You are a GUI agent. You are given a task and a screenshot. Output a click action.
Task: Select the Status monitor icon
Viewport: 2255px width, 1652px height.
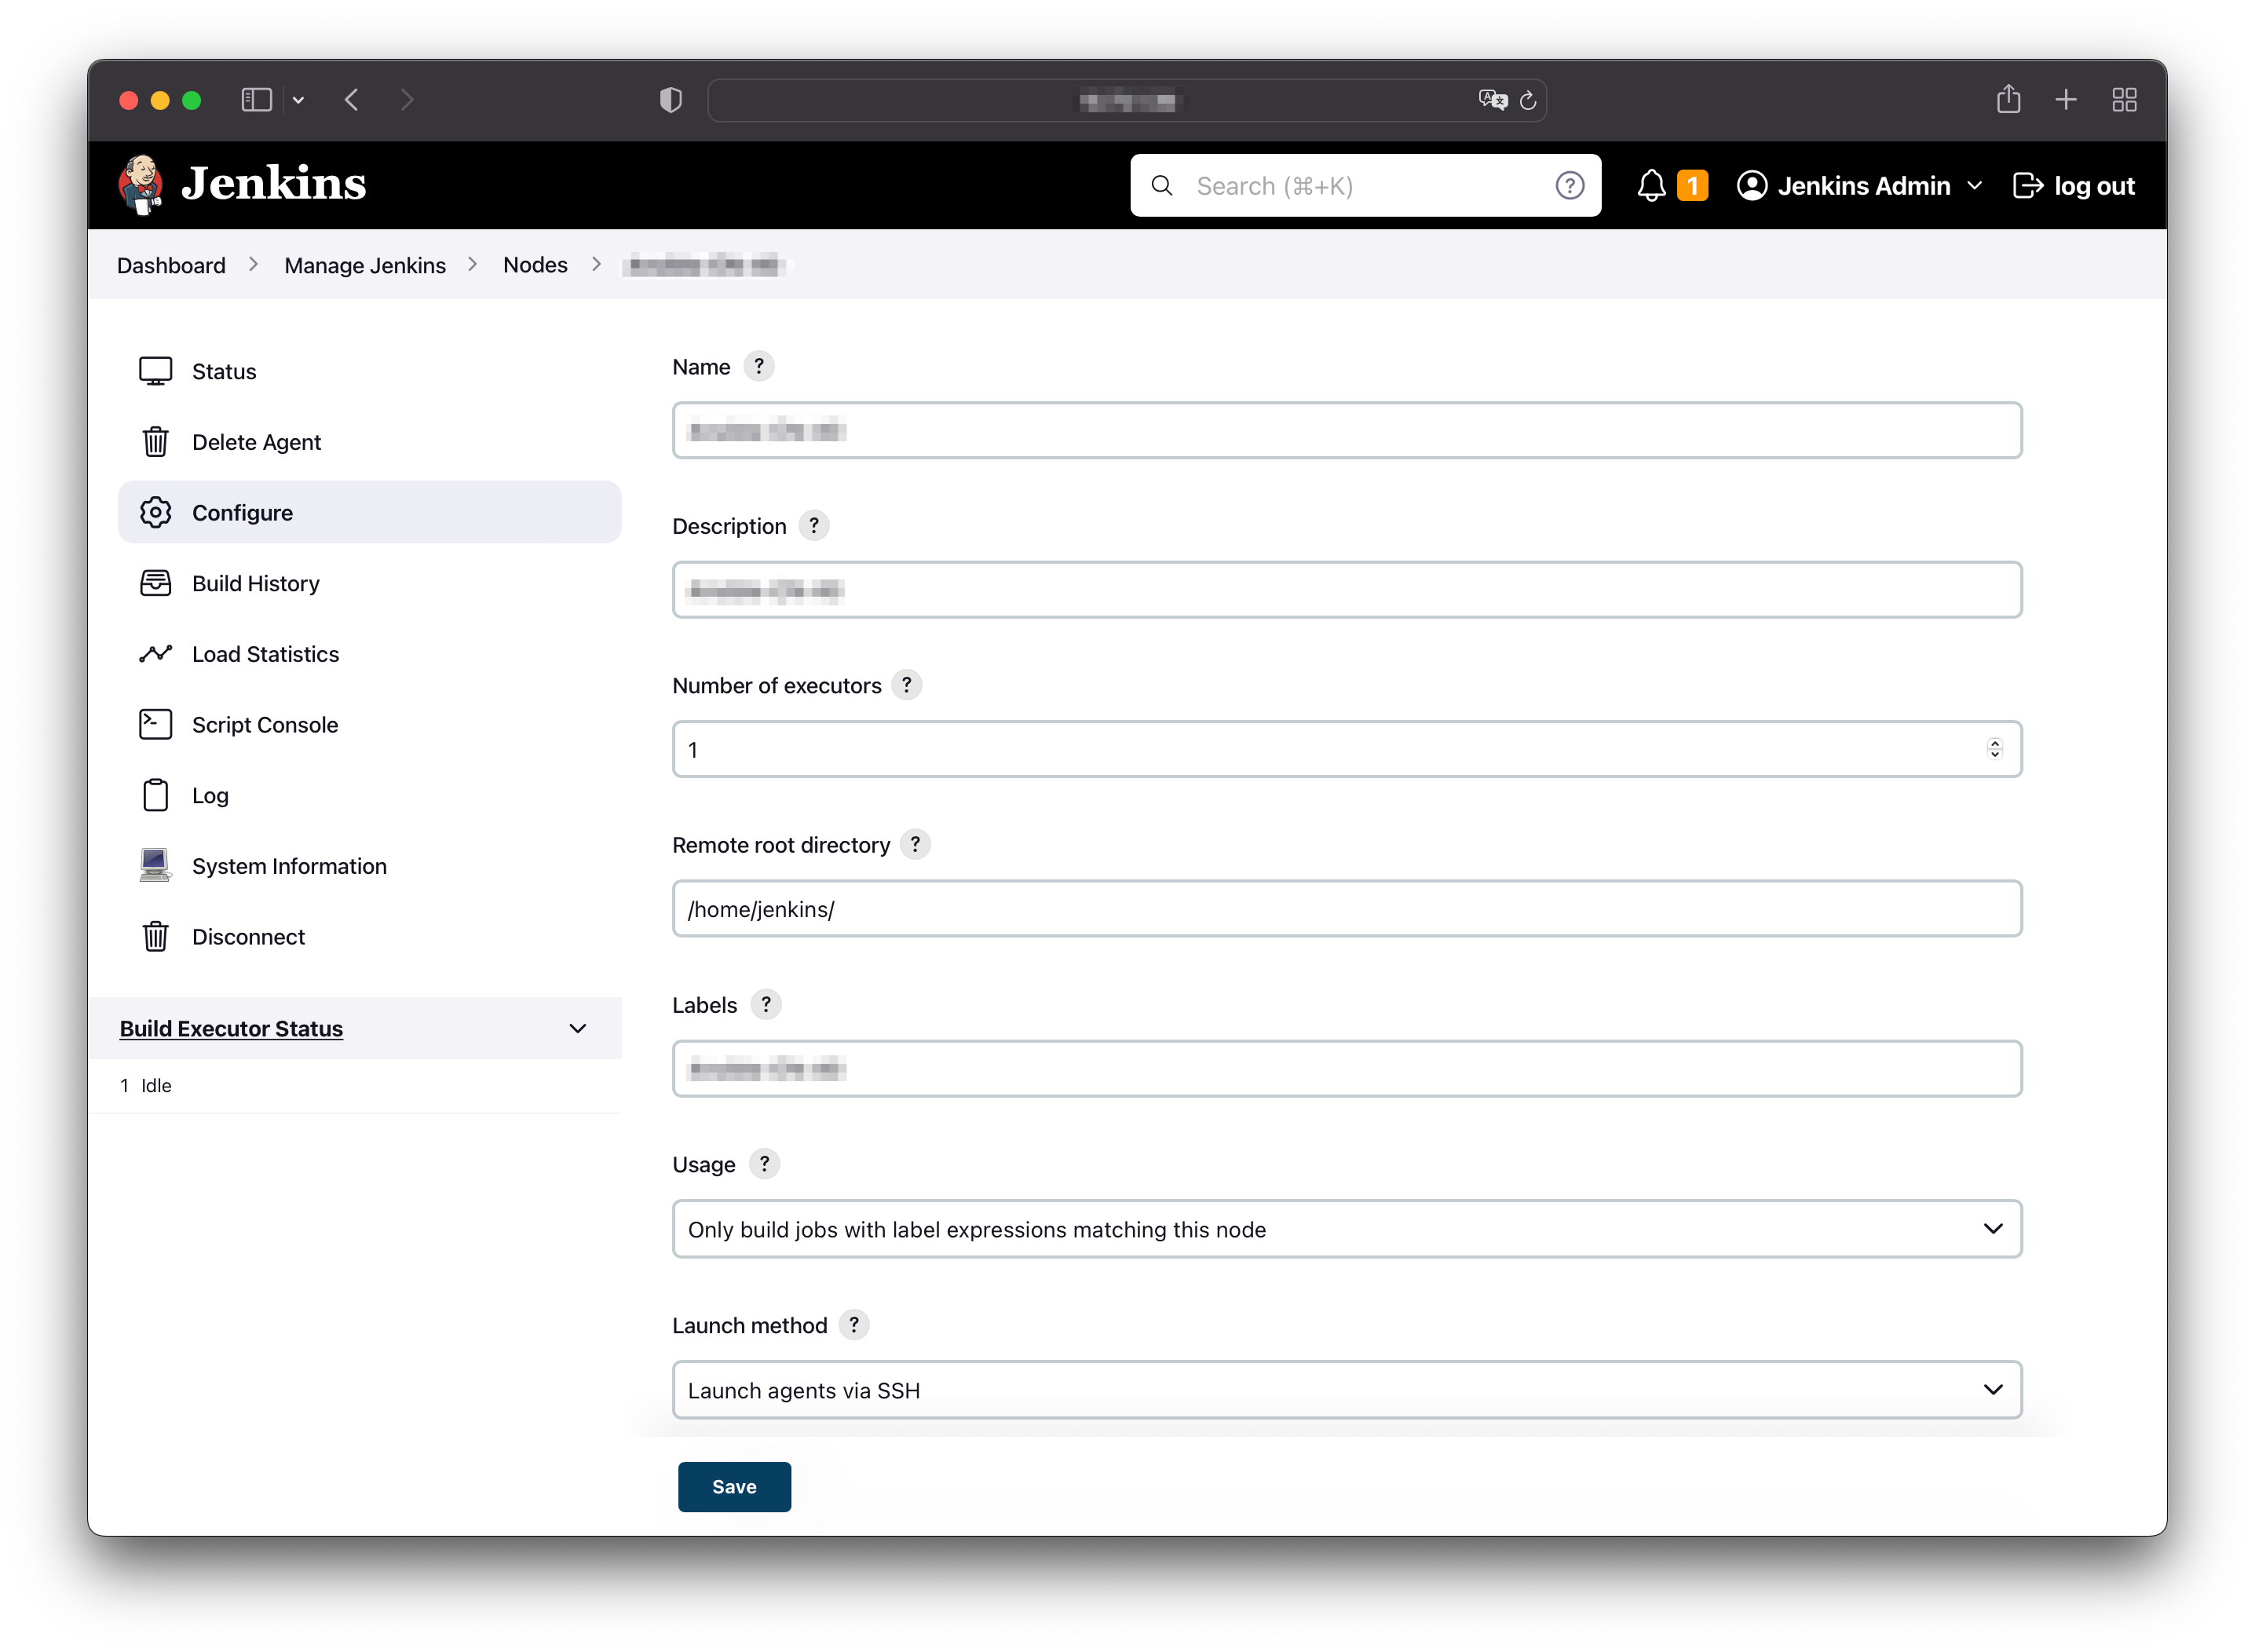[x=156, y=370]
